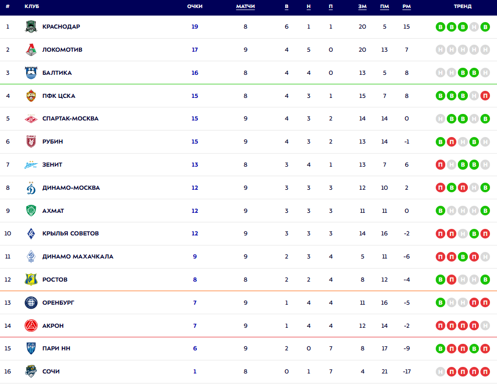Open the КРЫЛЬЯ СОВЕТОВ team link
Viewport: 497px width, 384px height.
click(x=70, y=233)
